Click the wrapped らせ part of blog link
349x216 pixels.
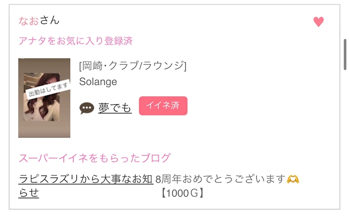click(29, 193)
